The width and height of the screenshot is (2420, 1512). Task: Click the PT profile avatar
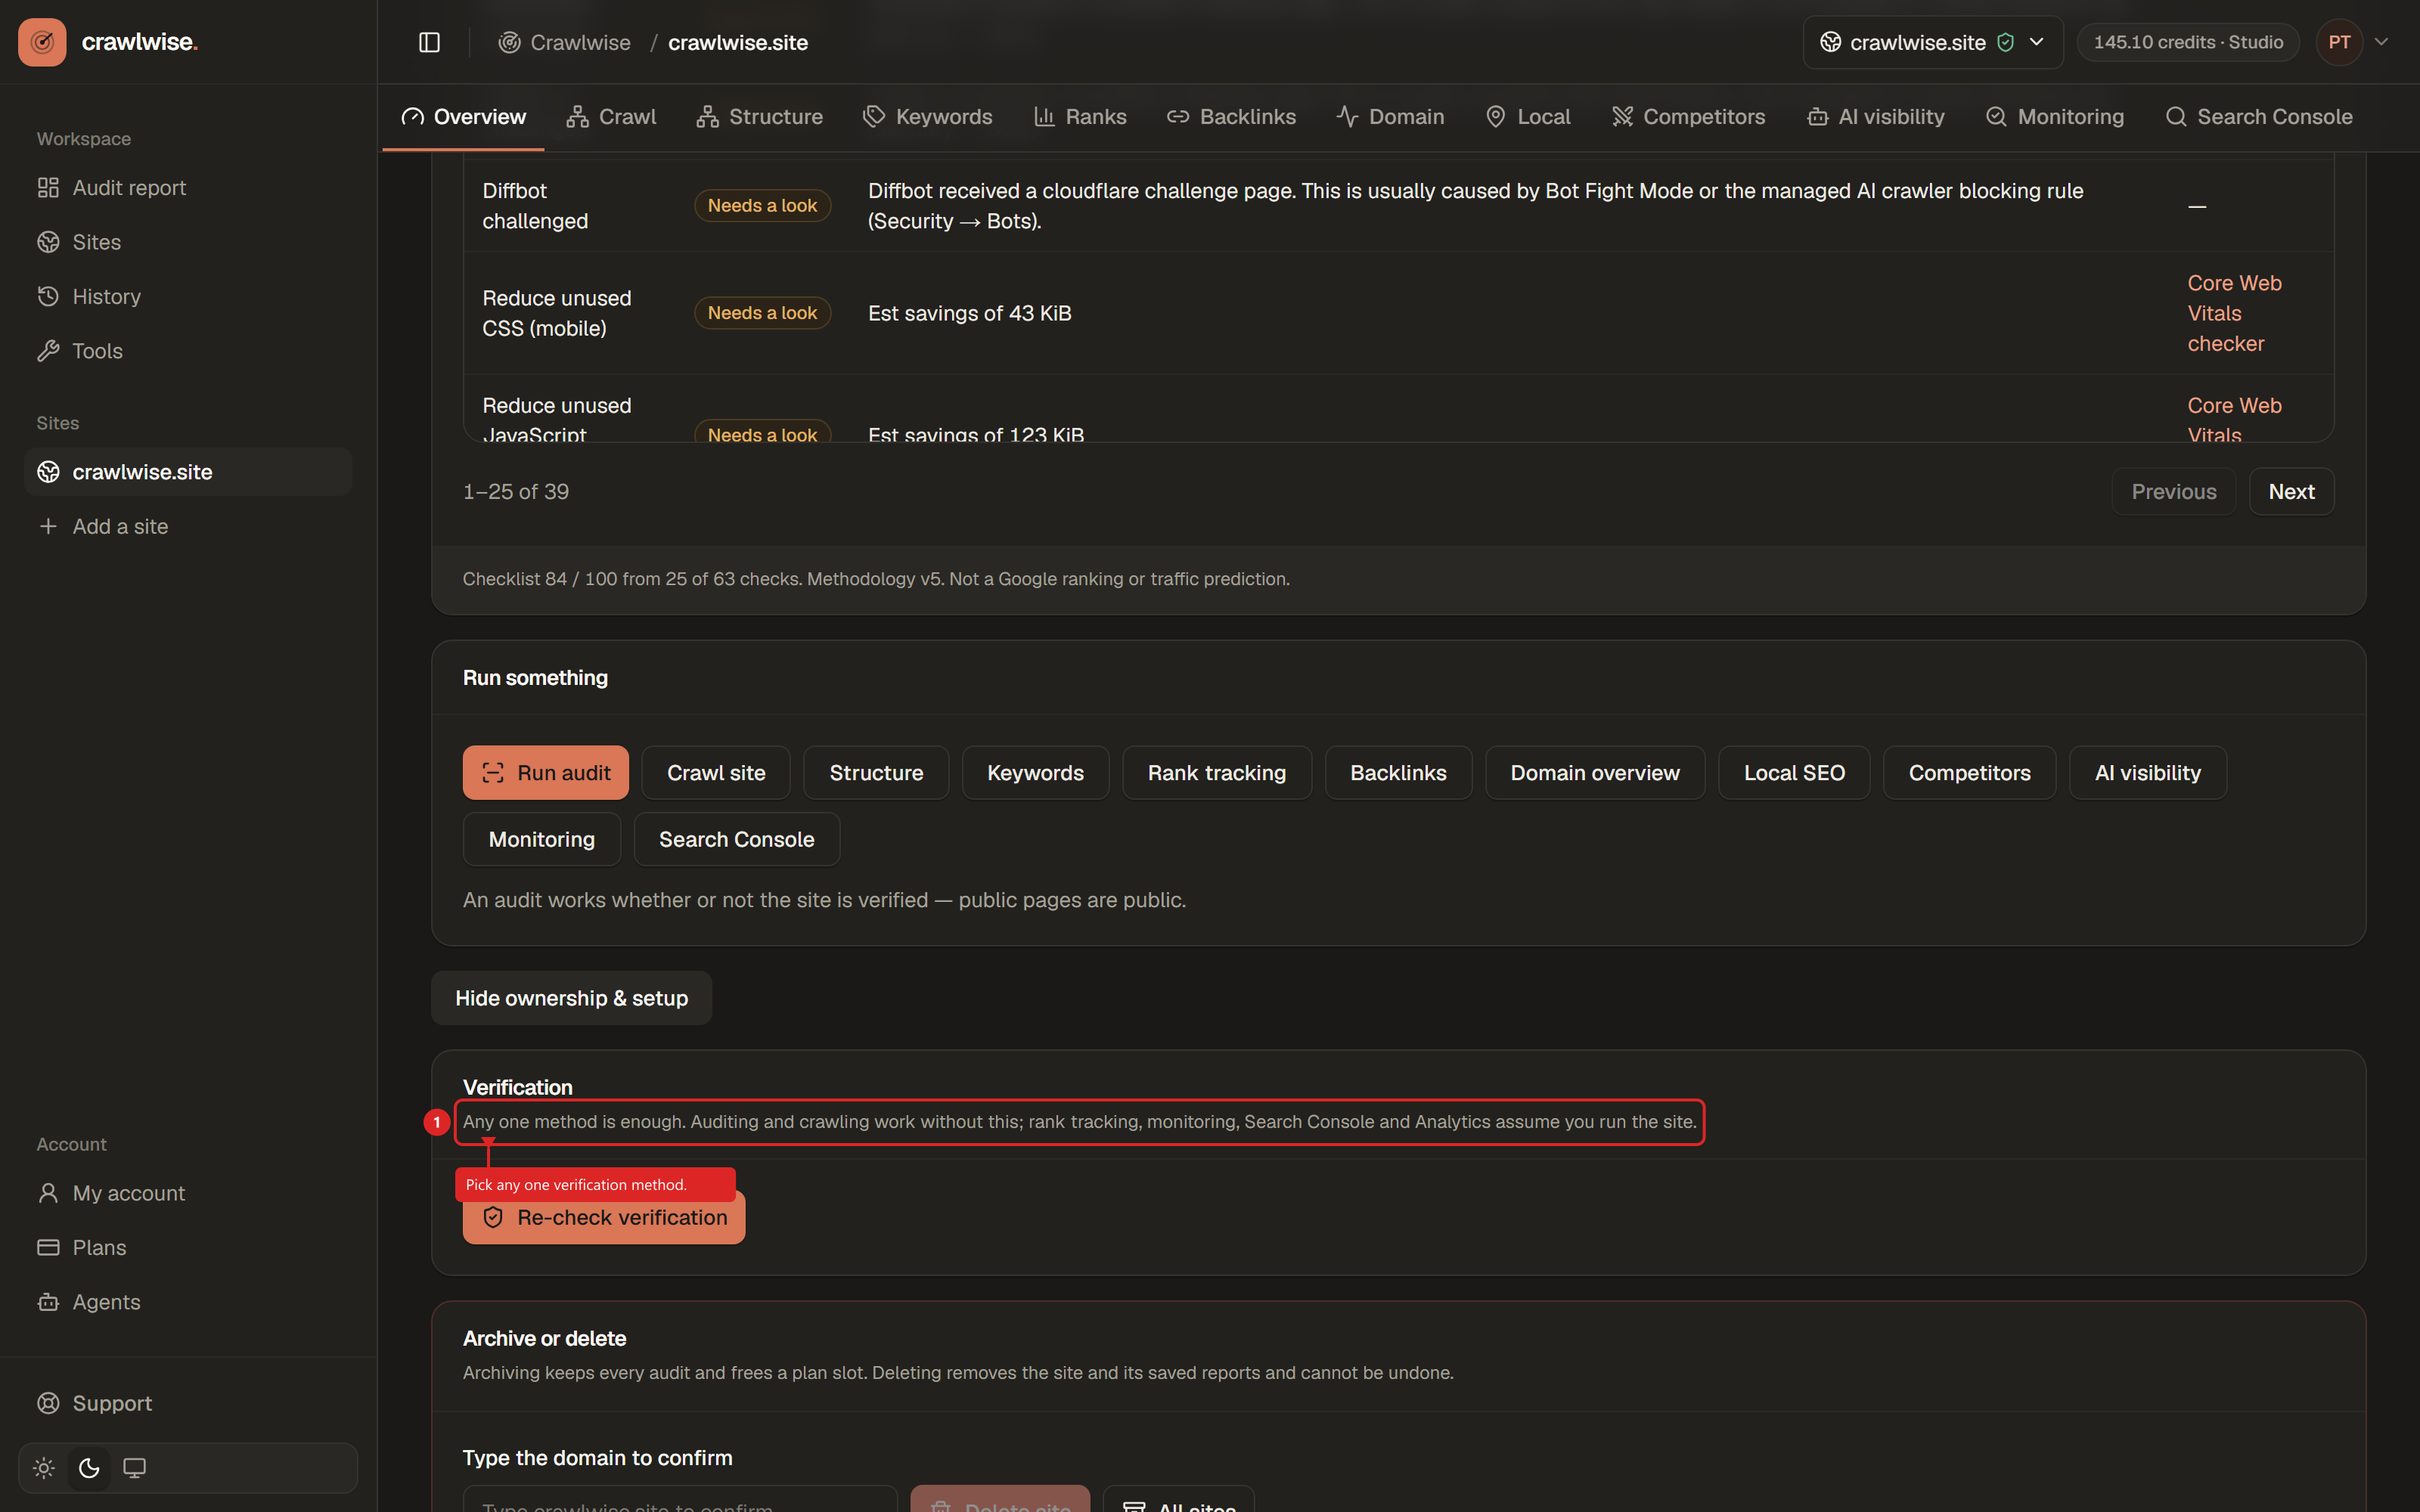[x=2339, y=42]
